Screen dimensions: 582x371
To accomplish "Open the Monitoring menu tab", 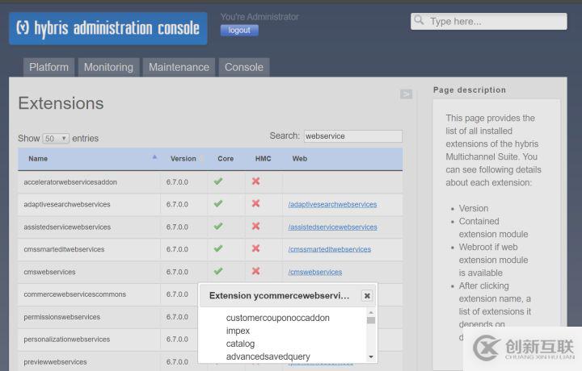I will [108, 67].
